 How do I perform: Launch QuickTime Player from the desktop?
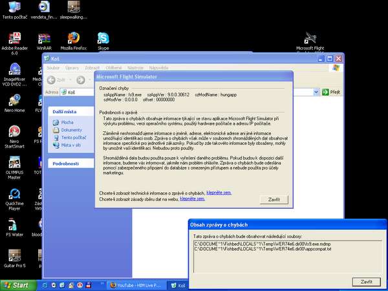coord(14,199)
